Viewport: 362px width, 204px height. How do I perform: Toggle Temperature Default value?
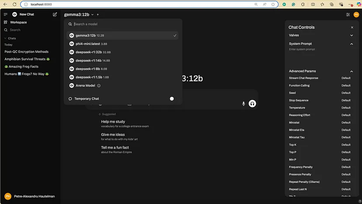click(x=346, y=108)
